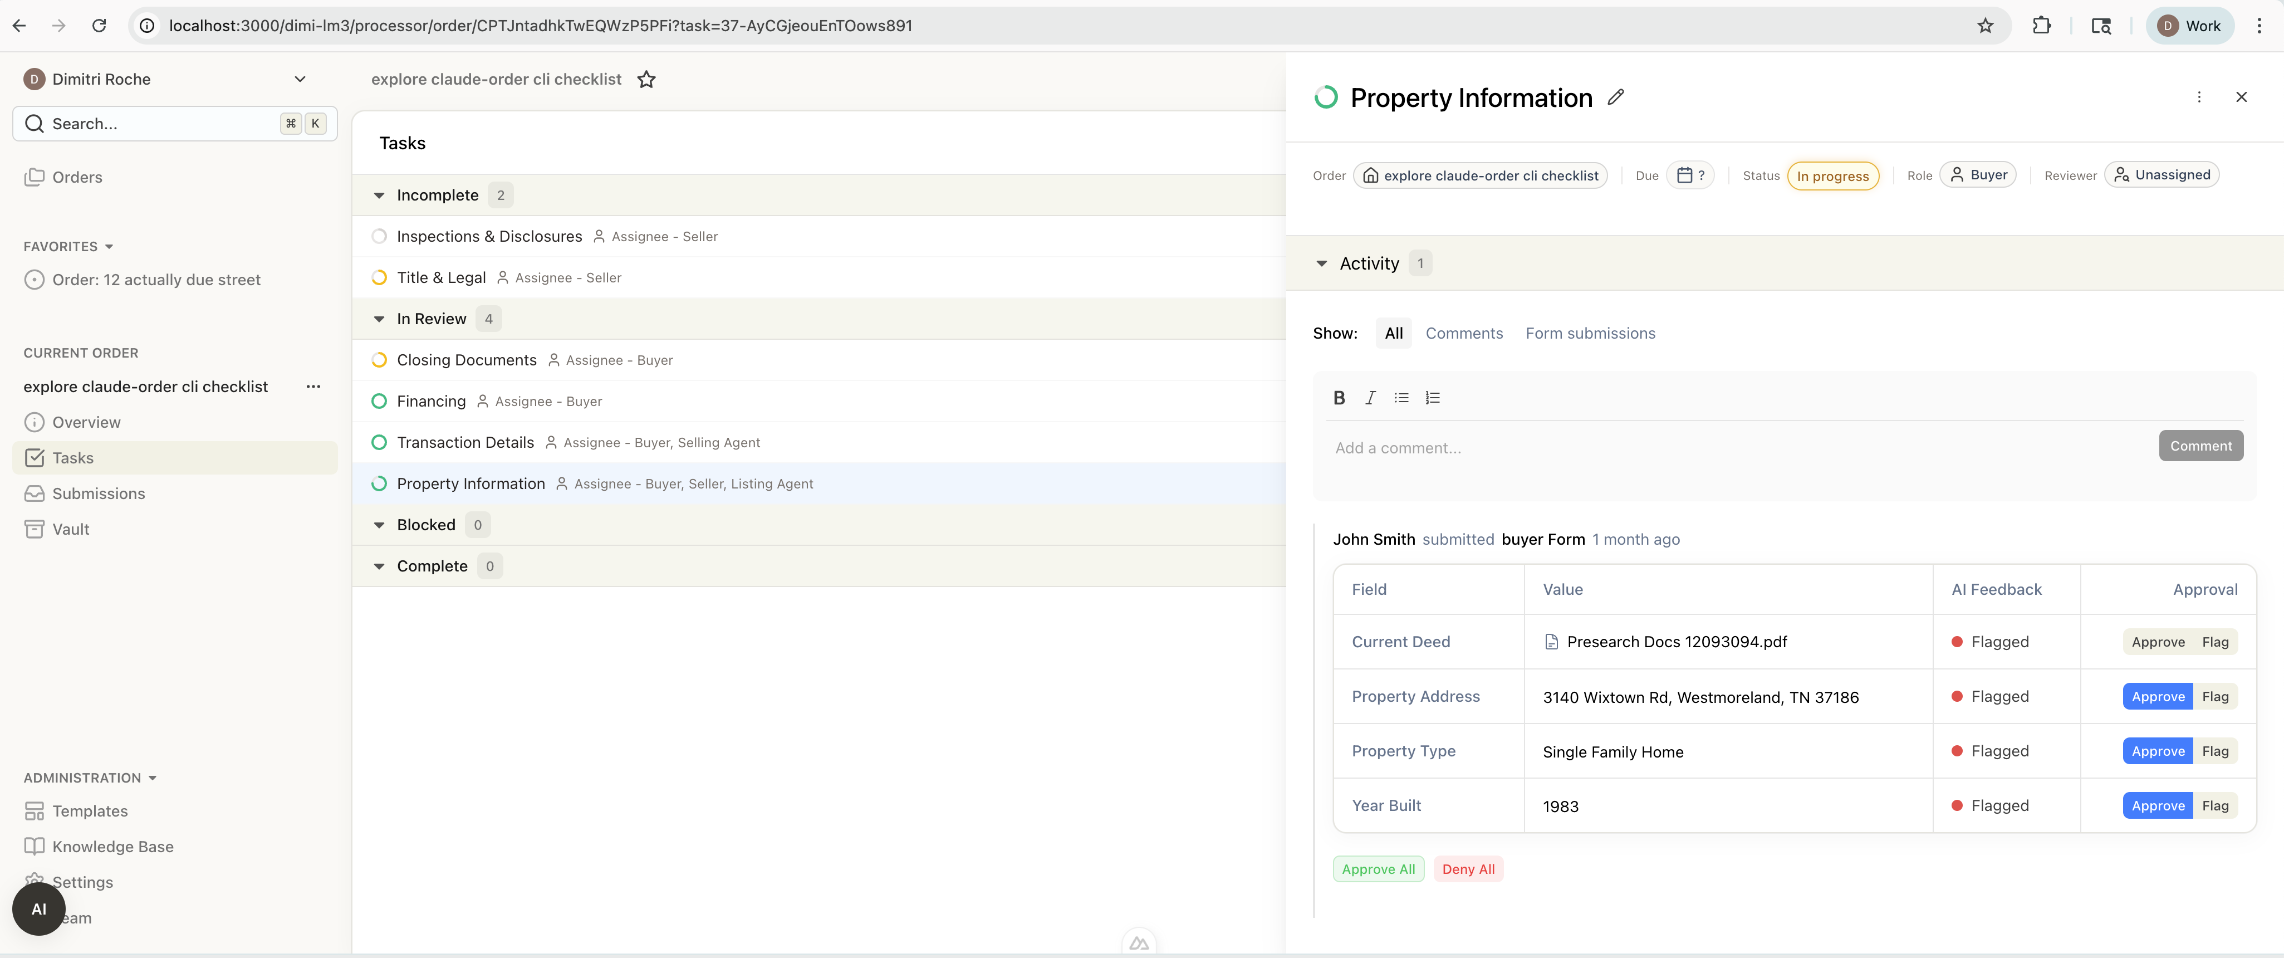Approve the Year Built field

tap(2157, 805)
